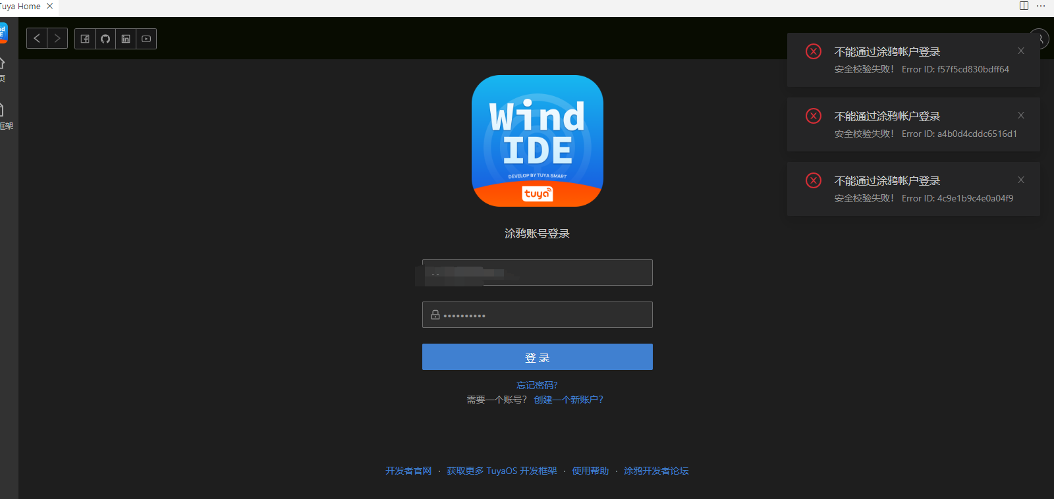1054x499 pixels.
Task: Click error icon of f57f5cd830bdff64 notification
Action: (x=814, y=51)
